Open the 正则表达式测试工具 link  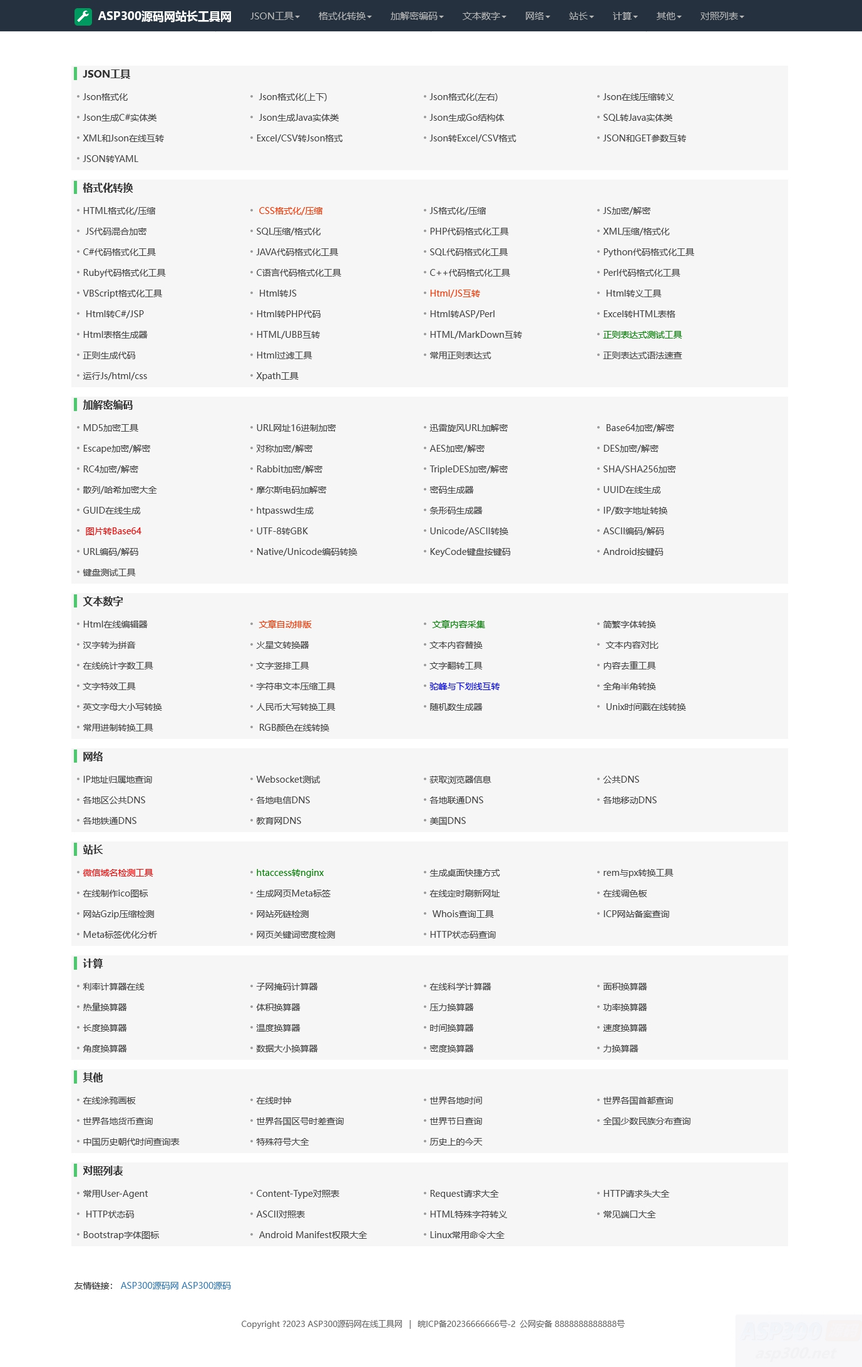[x=642, y=335]
